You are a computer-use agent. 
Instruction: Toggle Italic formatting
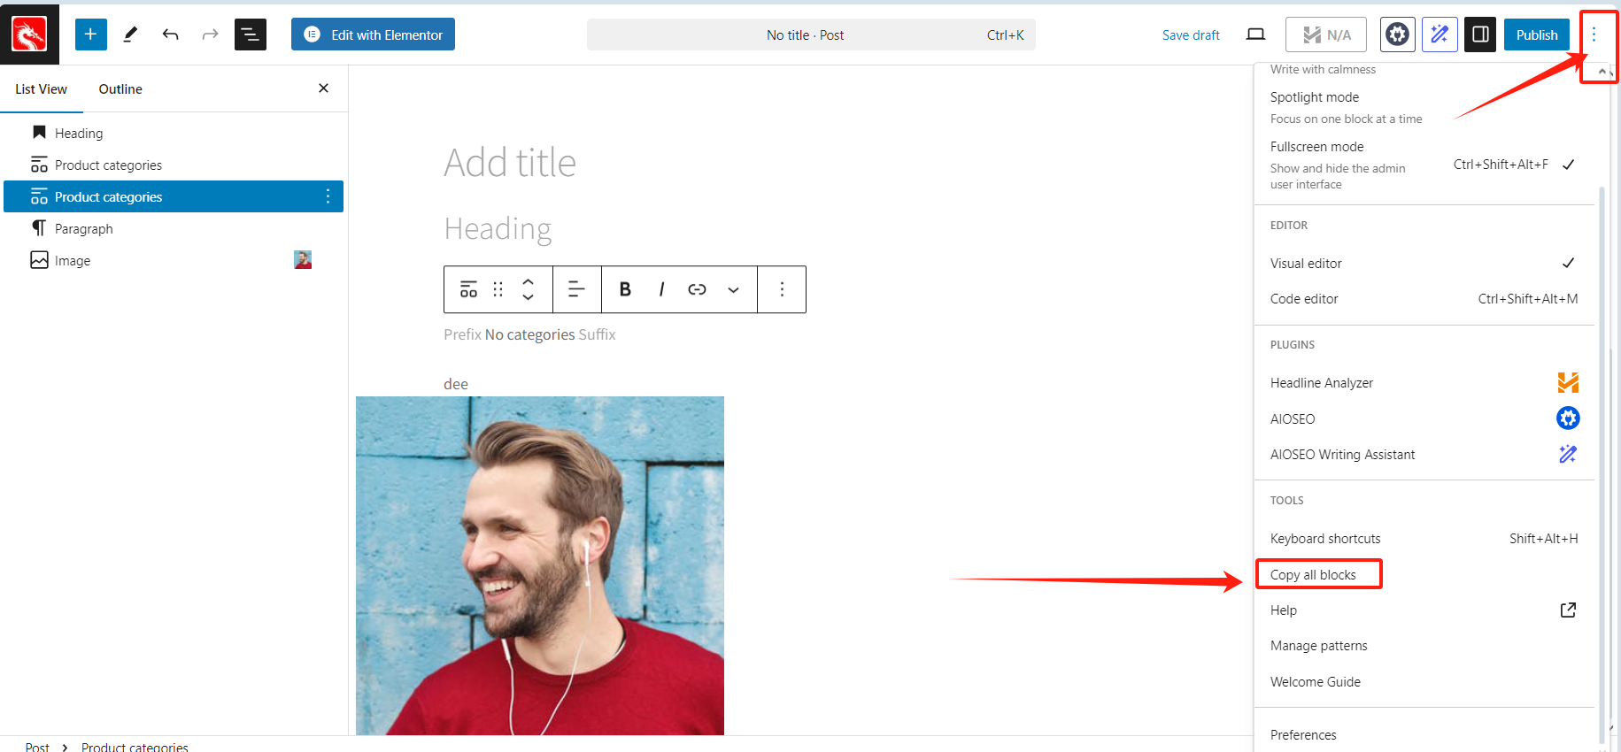pos(661,289)
